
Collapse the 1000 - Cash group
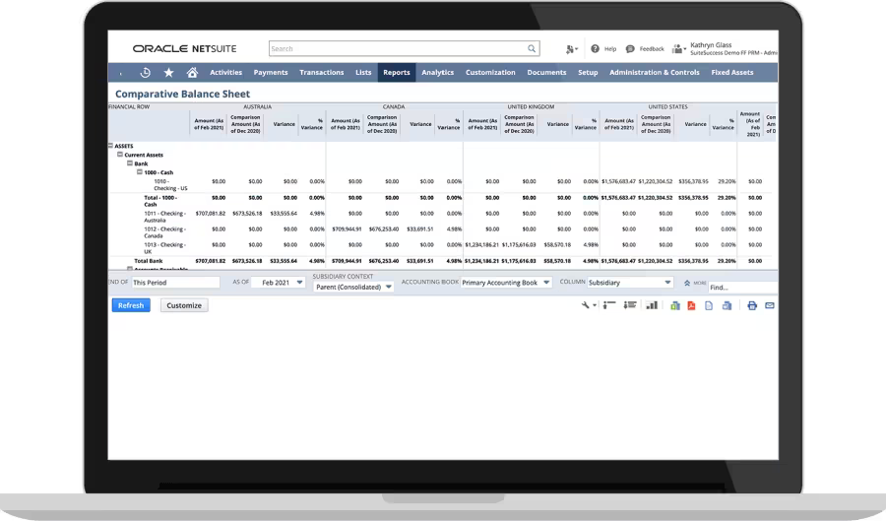point(139,171)
